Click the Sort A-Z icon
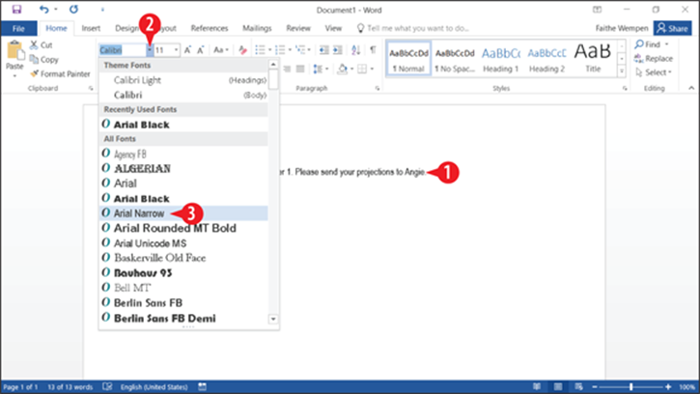Image resolution: width=700 pixels, height=394 pixels. tap(356, 49)
